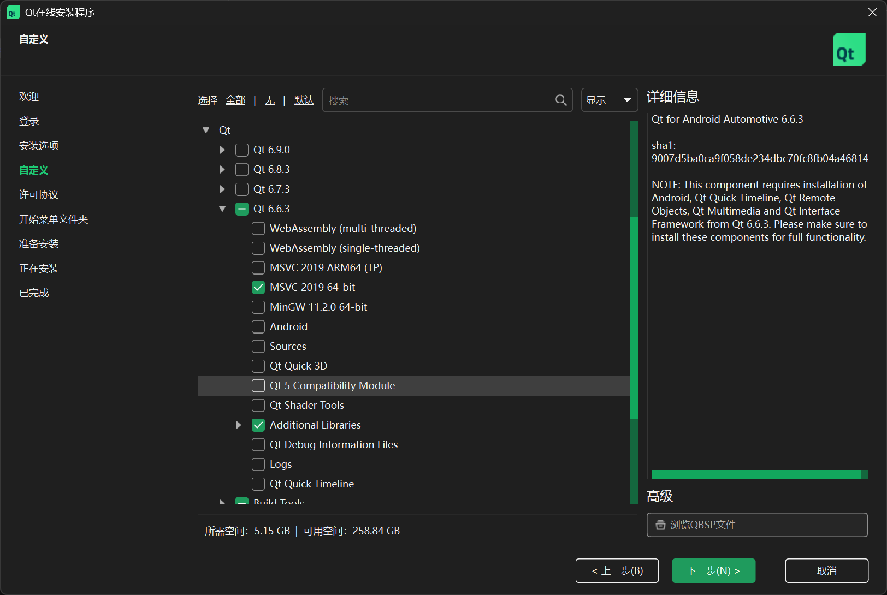Check MinGW 11.2.0 64-bit
Screen dimensions: 887x595
click(258, 307)
